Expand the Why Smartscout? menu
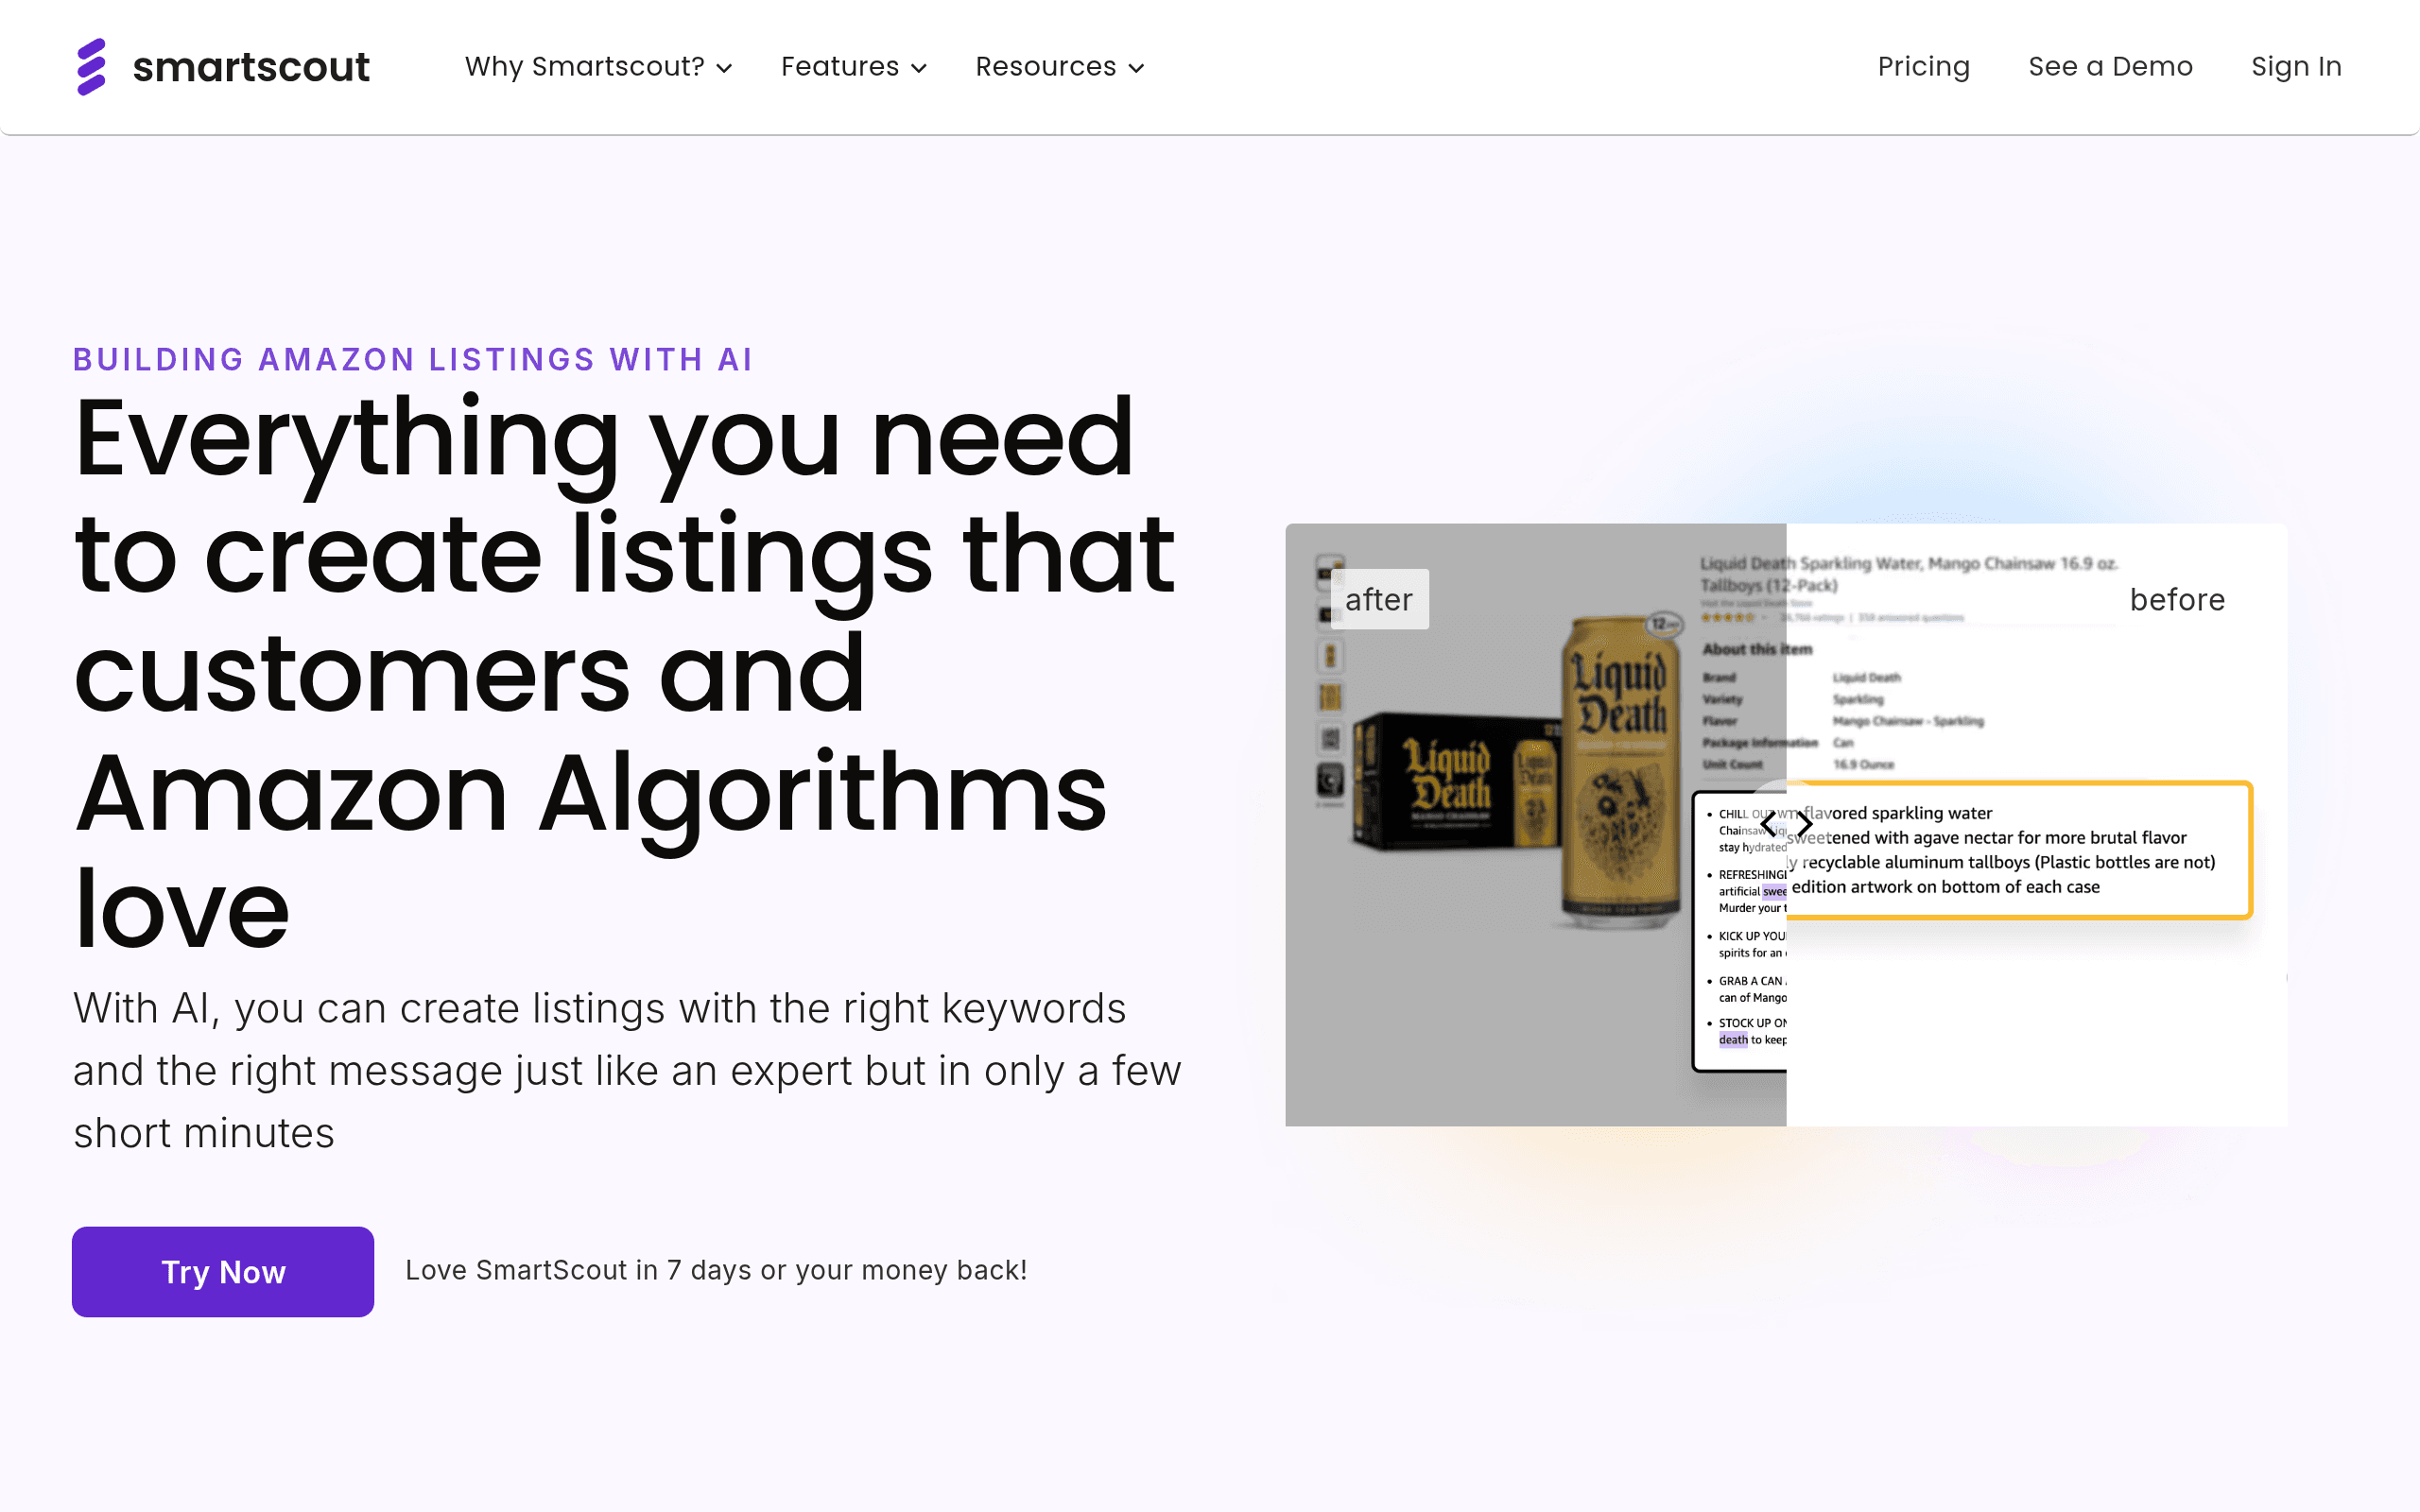Viewport: 2420px width, 1512px height. pyautogui.click(x=598, y=67)
